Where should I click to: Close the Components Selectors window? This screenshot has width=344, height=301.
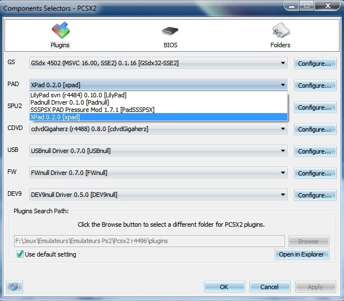[x=328, y=6]
